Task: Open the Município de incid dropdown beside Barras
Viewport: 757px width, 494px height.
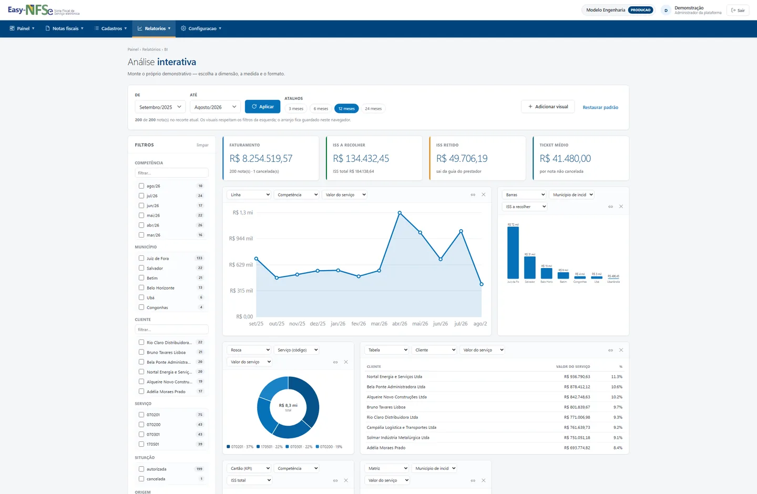Action: (x=571, y=195)
